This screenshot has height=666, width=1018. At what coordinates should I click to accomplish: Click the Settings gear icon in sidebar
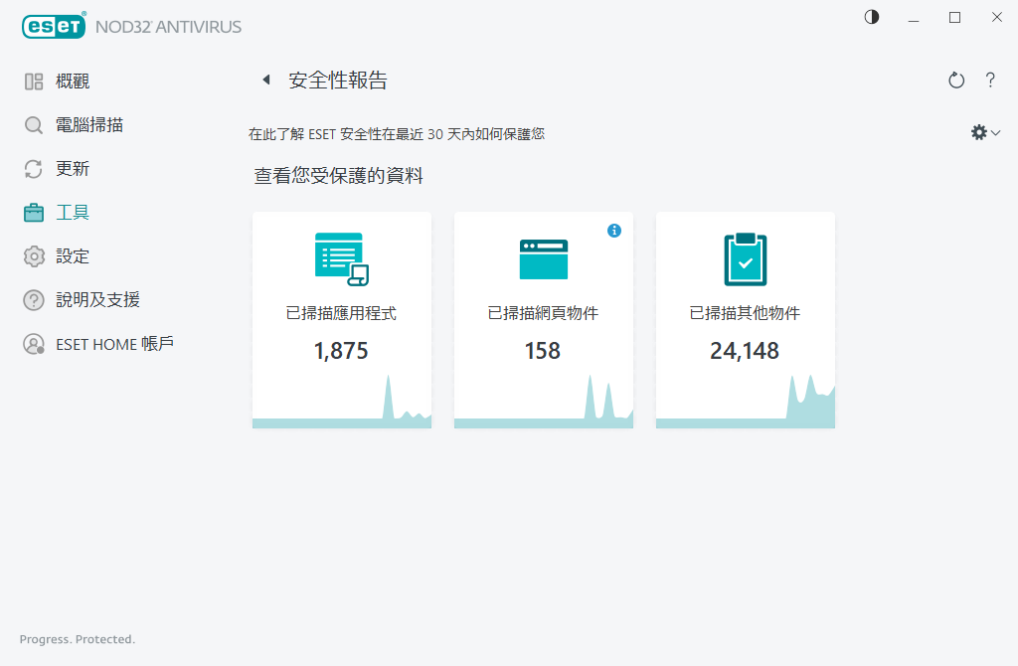(31, 255)
